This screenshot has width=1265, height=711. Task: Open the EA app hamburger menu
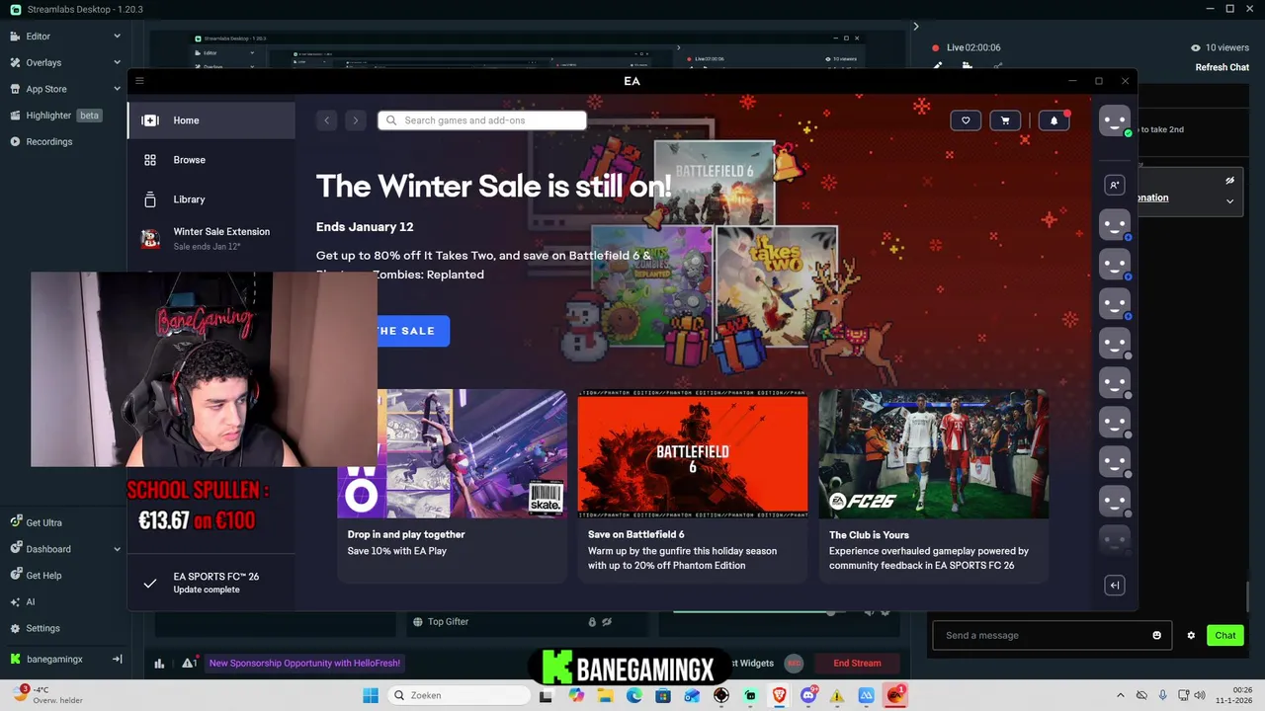click(139, 81)
